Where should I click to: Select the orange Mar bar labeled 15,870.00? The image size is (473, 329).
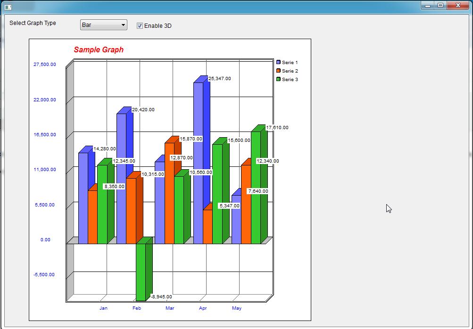click(x=169, y=193)
